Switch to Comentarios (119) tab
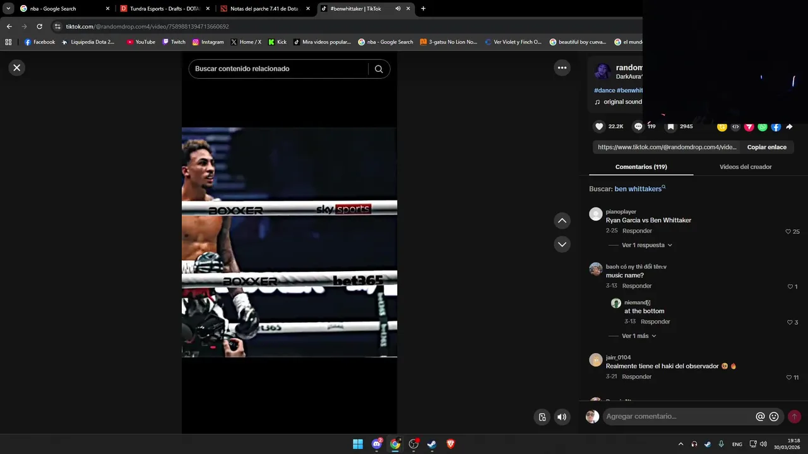Image resolution: width=808 pixels, height=454 pixels. (x=641, y=167)
